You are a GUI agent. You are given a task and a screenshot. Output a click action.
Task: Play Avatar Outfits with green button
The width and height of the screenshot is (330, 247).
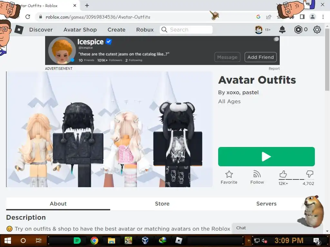(x=267, y=157)
